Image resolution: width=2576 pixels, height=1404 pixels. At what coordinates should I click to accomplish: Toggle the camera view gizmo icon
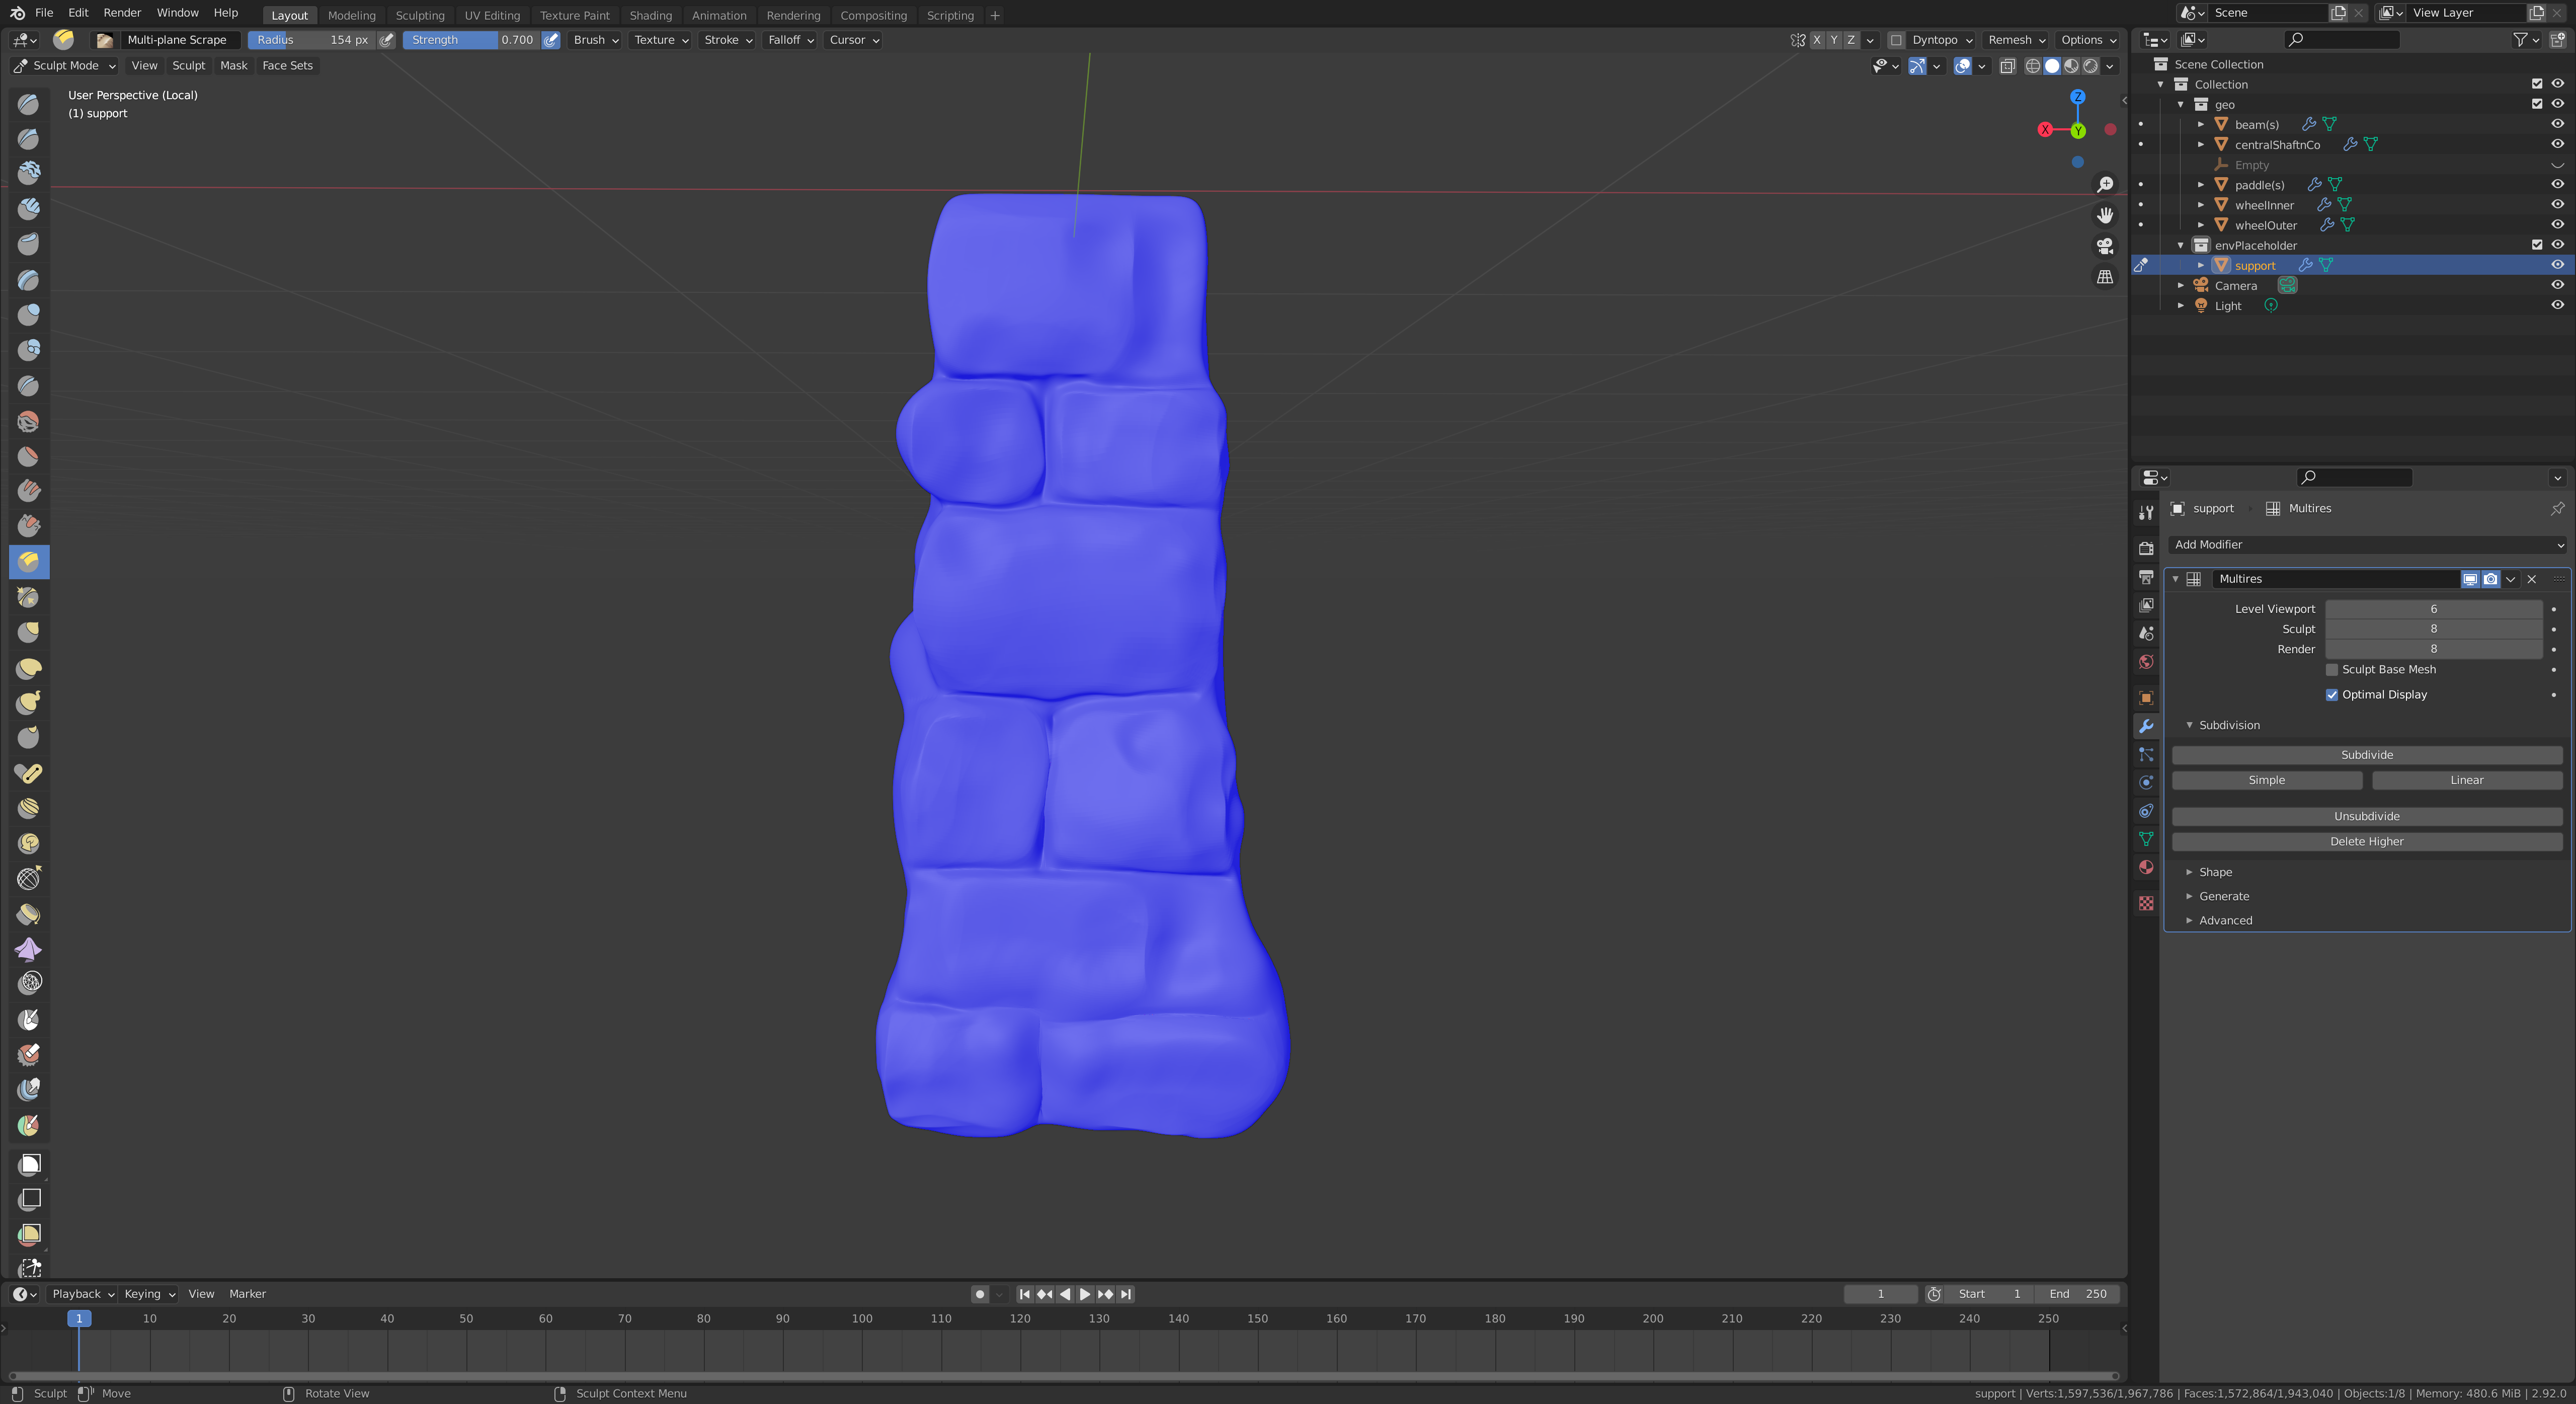point(2105,246)
